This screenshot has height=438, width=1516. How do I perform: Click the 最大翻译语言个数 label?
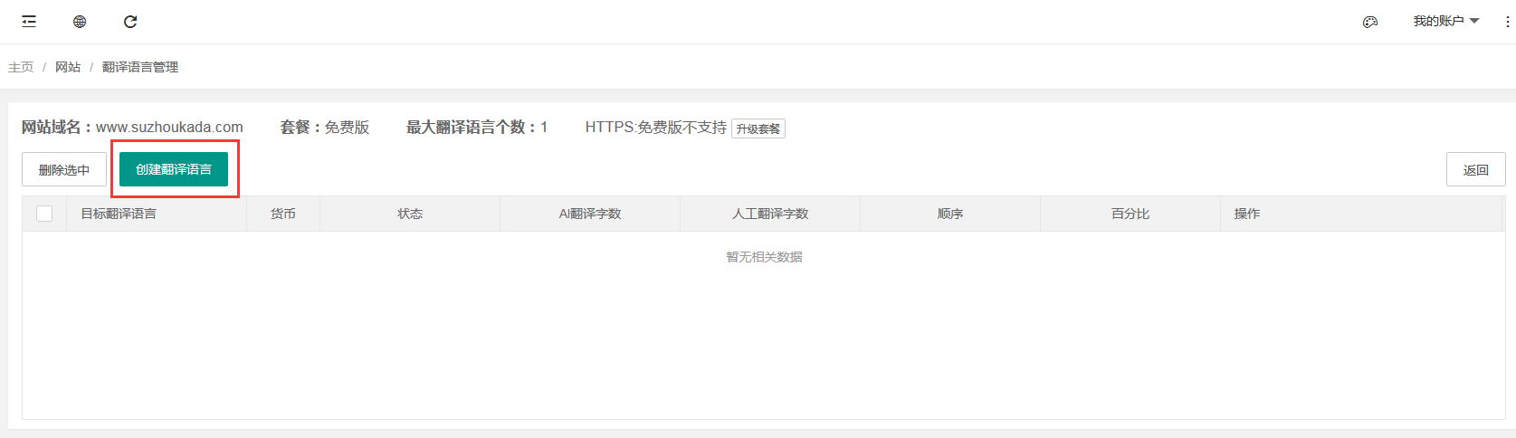[x=477, y=128]
